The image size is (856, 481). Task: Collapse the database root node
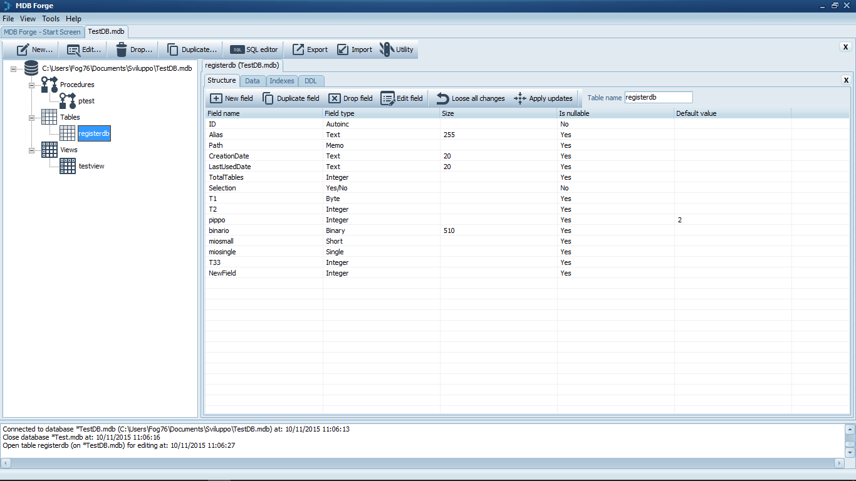13,69
